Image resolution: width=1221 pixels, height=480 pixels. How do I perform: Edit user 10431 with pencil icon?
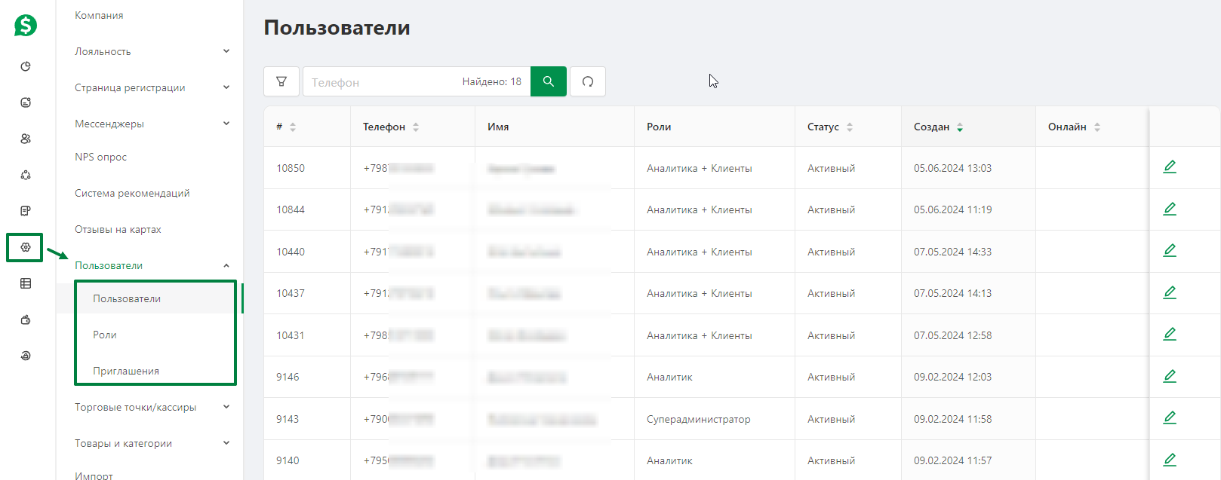tap(1170, 335)
